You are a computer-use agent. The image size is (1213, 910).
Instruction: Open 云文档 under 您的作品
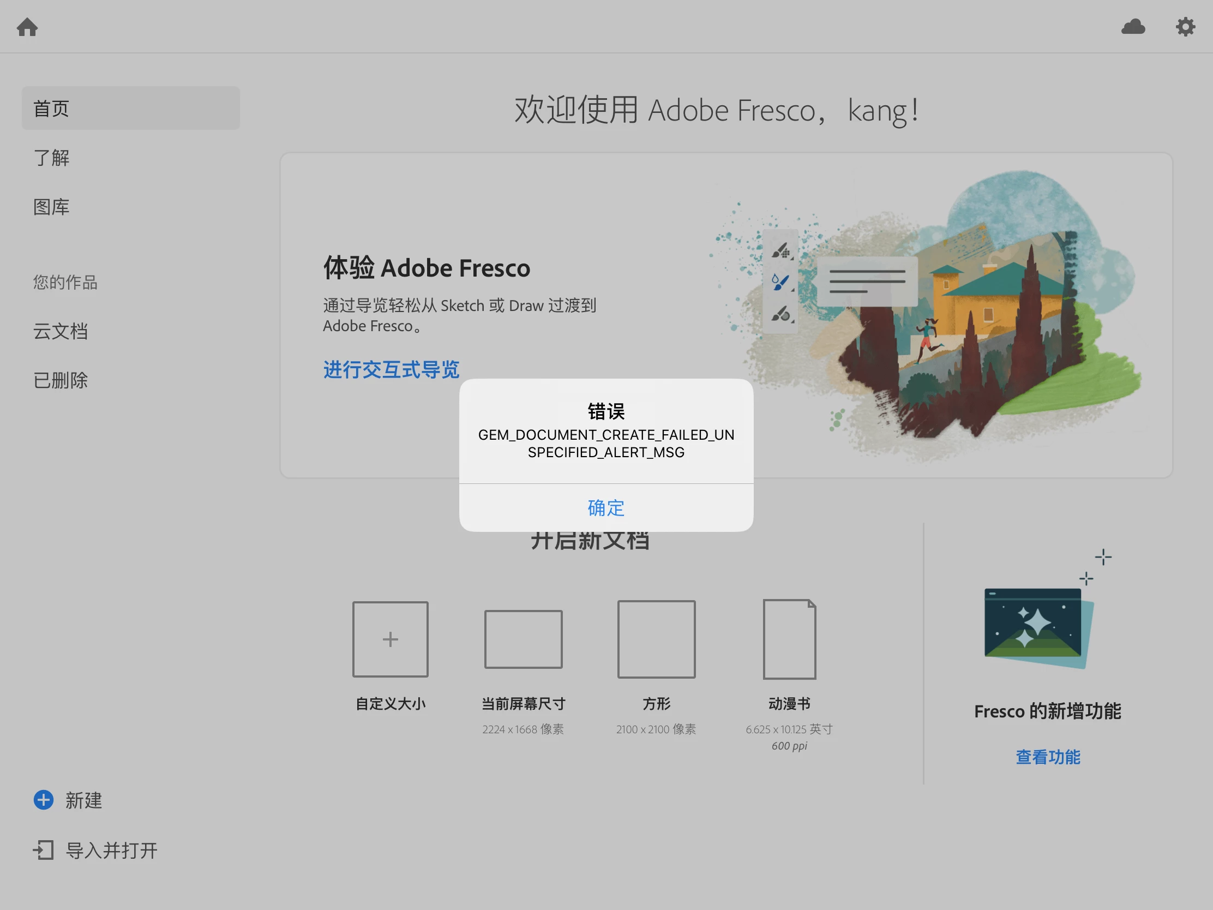click(61, 331)
